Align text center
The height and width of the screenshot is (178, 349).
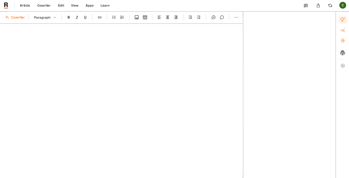pyautogui.click(x=167, y=17)
